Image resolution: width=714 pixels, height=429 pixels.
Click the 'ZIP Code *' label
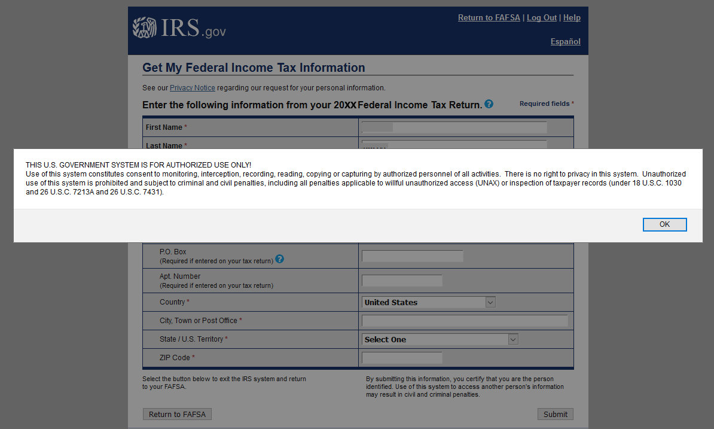[x=177, y=358]
